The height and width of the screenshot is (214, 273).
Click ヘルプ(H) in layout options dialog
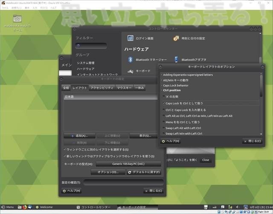click(171, 141)
